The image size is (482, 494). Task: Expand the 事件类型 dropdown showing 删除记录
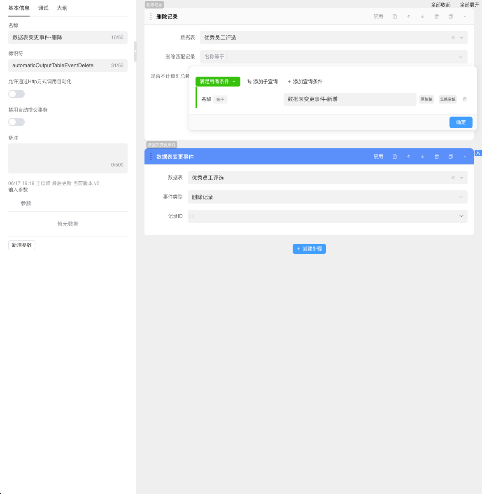pos(327,197)
